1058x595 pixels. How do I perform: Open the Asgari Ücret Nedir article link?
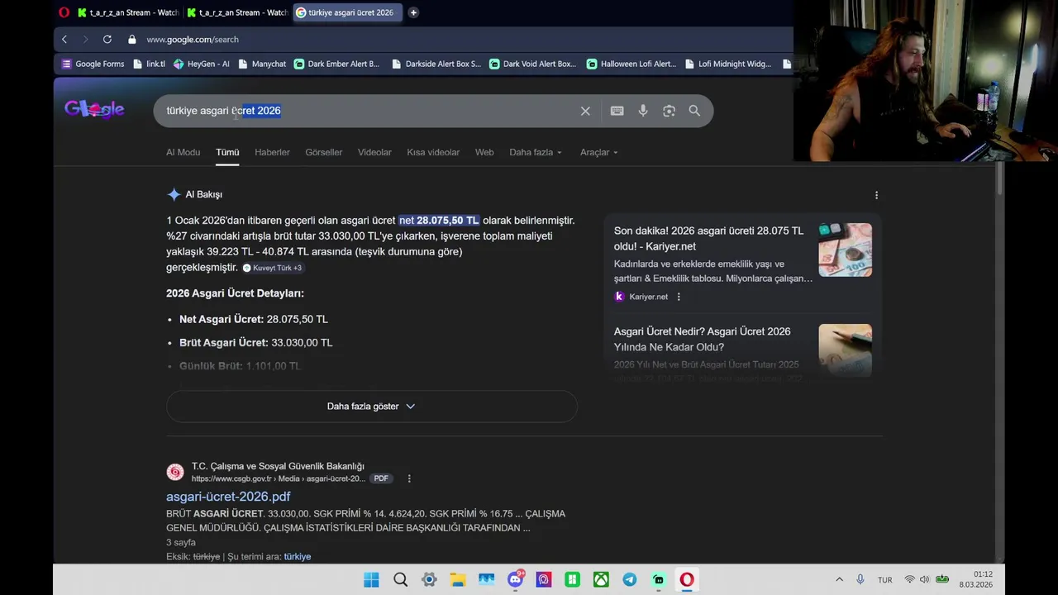tap(702, 339)
